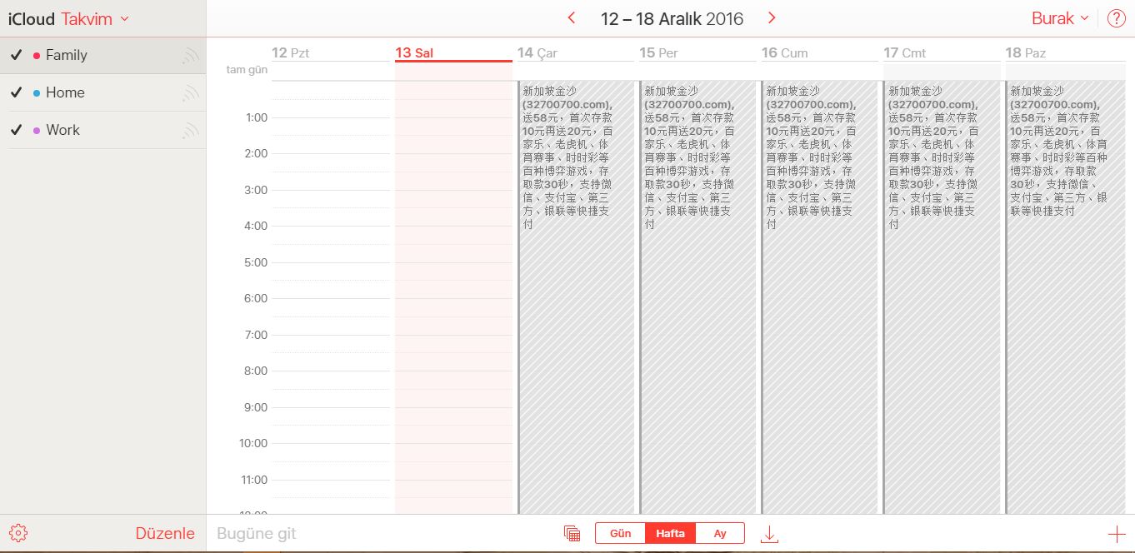Open sharing options for Family calendar
This screenshot has height=553, width=1135.
click(191, 56)
